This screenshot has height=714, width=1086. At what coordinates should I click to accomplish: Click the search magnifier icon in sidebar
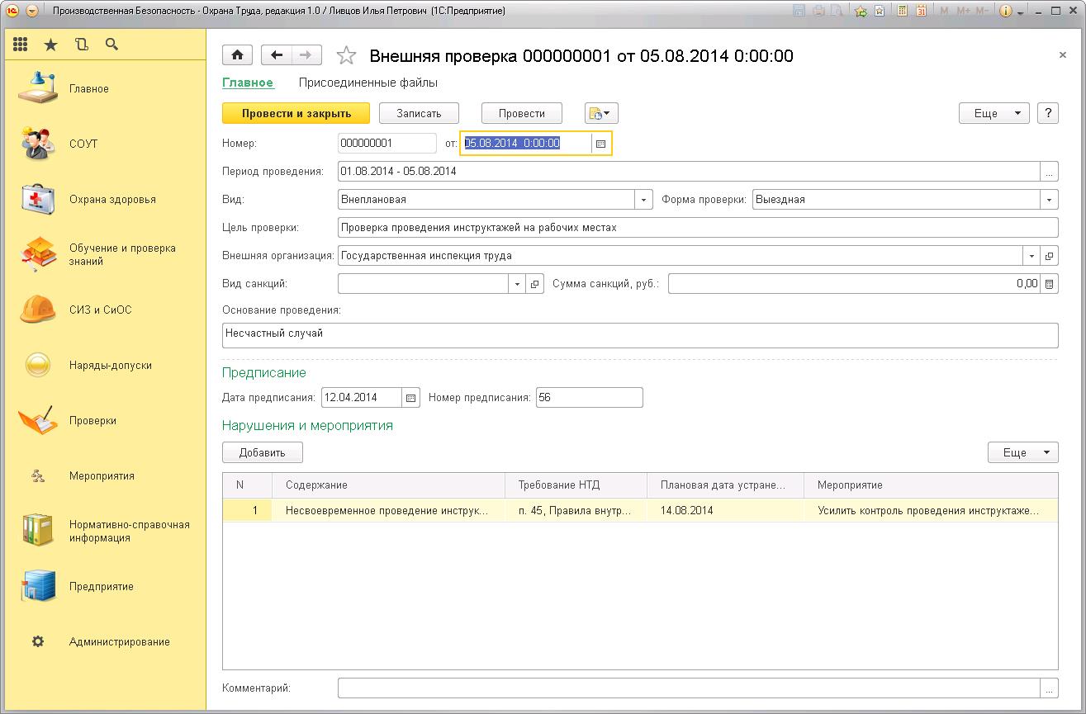click(112, 45)
